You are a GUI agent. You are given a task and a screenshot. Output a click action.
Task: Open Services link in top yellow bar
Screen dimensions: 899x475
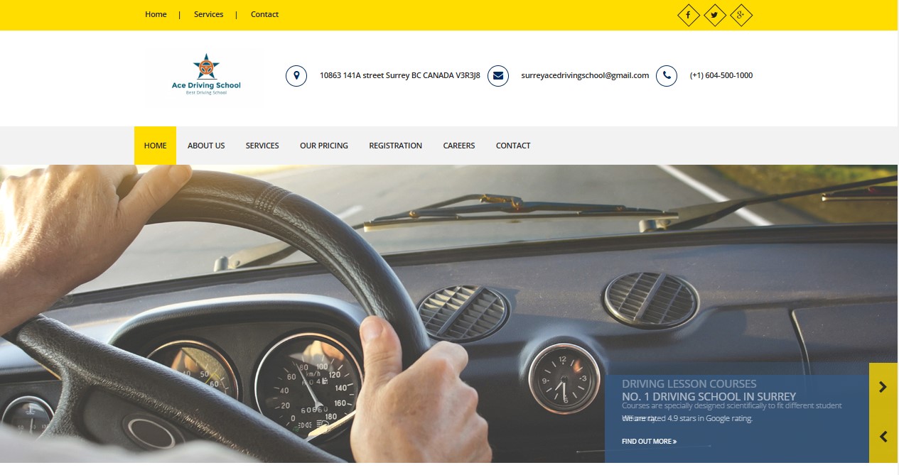point(208,14)
